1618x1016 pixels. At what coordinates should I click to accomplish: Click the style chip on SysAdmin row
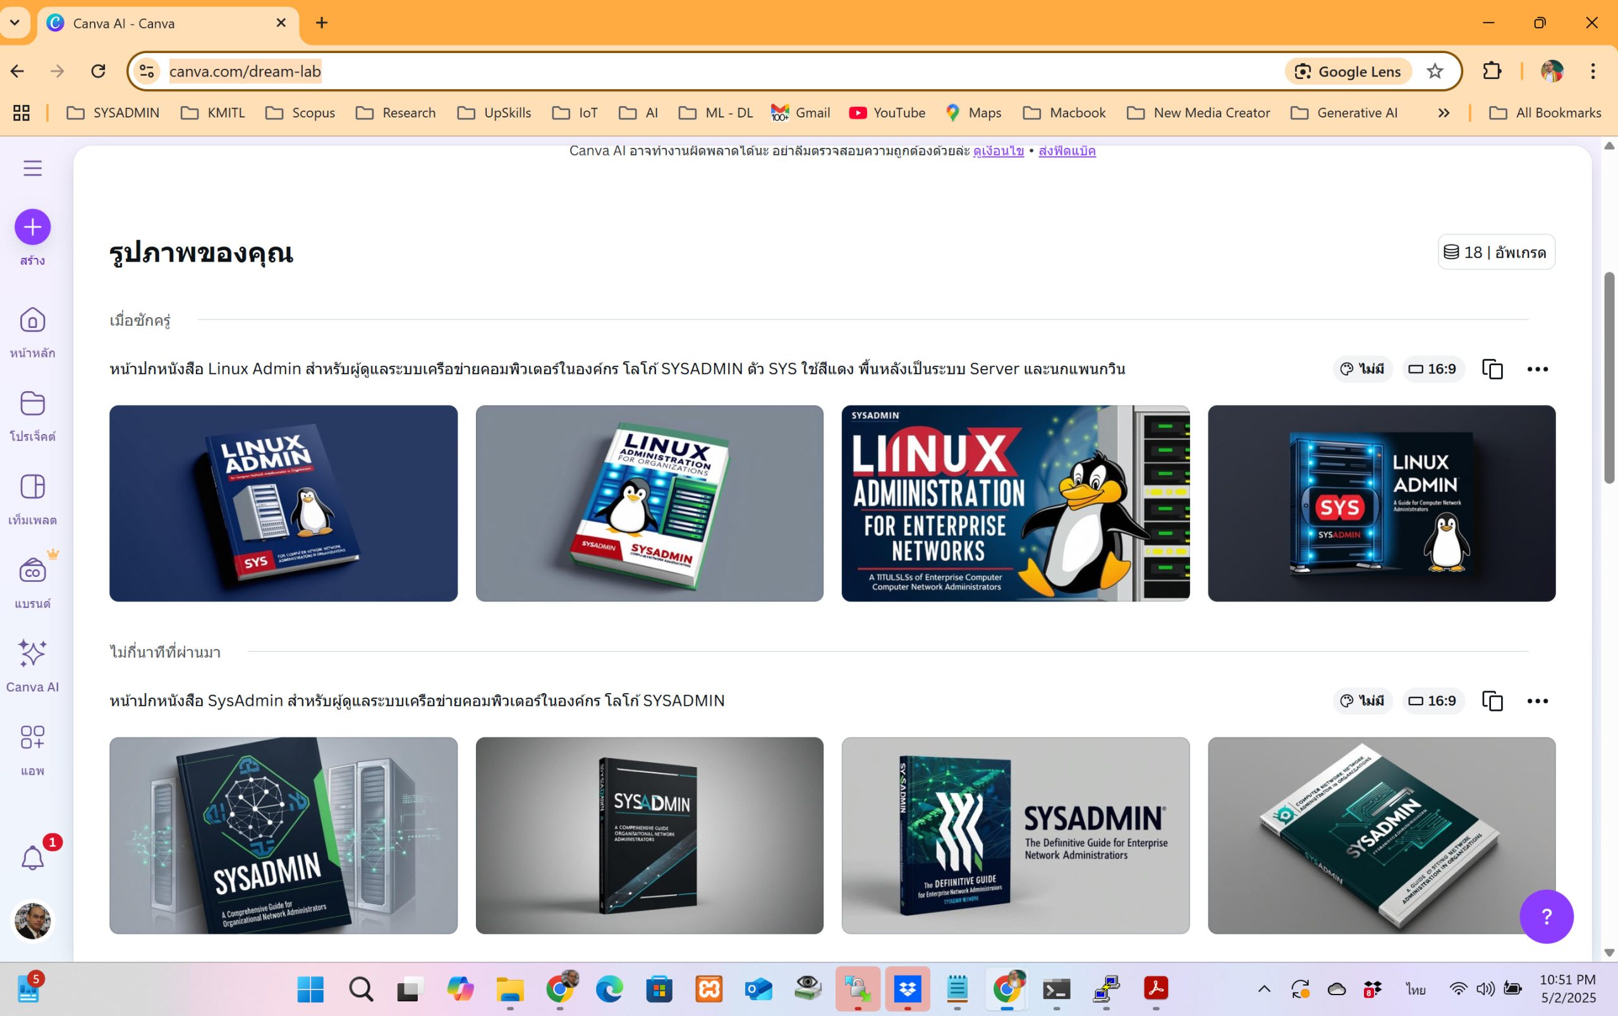tap(1362, 700)
